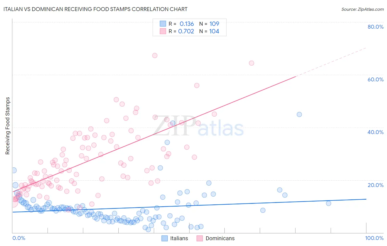Image resolution: width=387 pixels, height=246 pixels.
Task: Click the 100.0% x-axis label
Action: coord(374,238)
